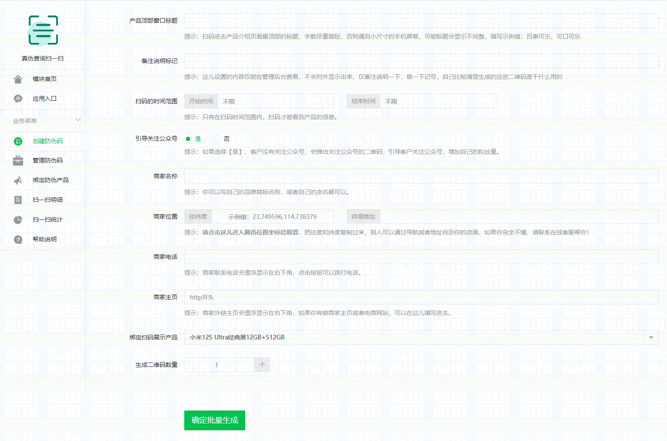Click the 开始时间 date field
Screen dimensions: 667x441
(x=275, y=102)
